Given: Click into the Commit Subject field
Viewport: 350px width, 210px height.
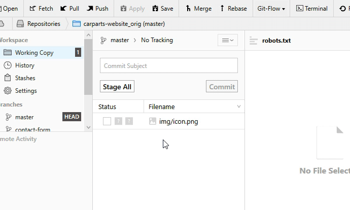Looking at the screenshot, I should [x=168, y=65].
